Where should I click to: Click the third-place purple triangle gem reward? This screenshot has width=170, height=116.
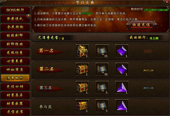122,87
